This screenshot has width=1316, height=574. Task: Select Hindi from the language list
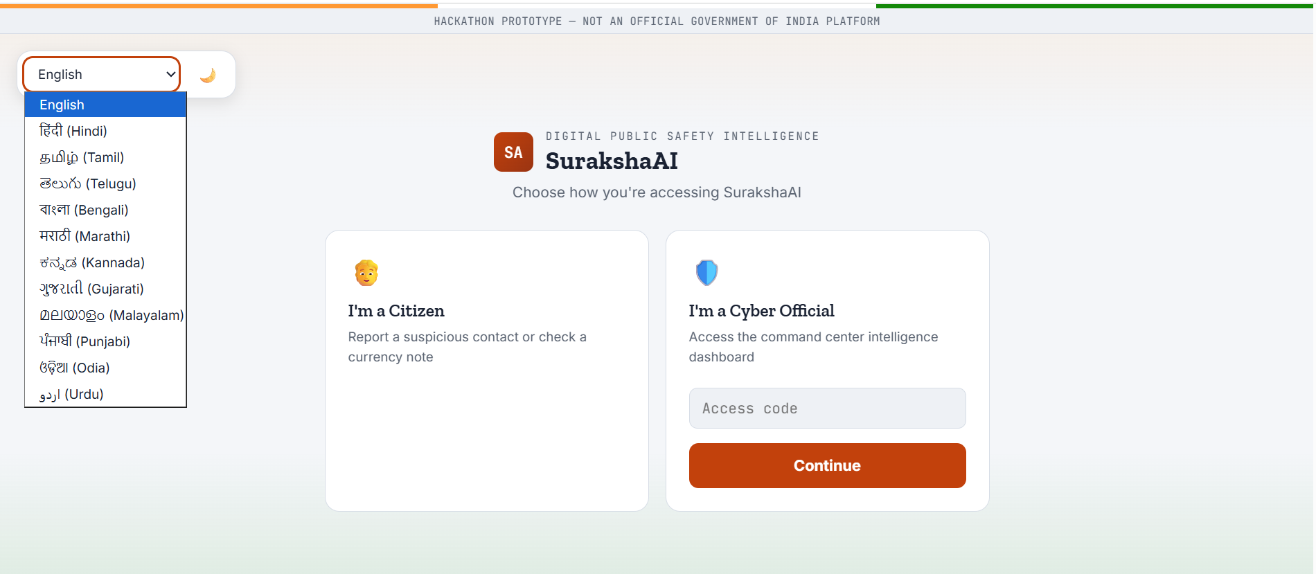[105, 131]
